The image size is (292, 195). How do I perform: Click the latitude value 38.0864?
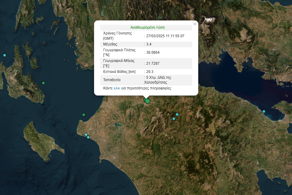[153, 52]
